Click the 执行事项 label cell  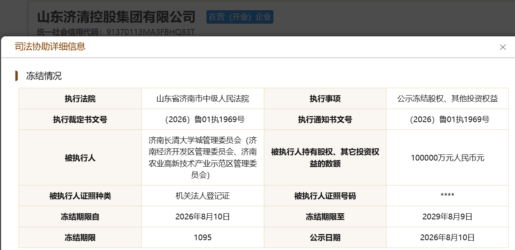(x=325, y=98)
